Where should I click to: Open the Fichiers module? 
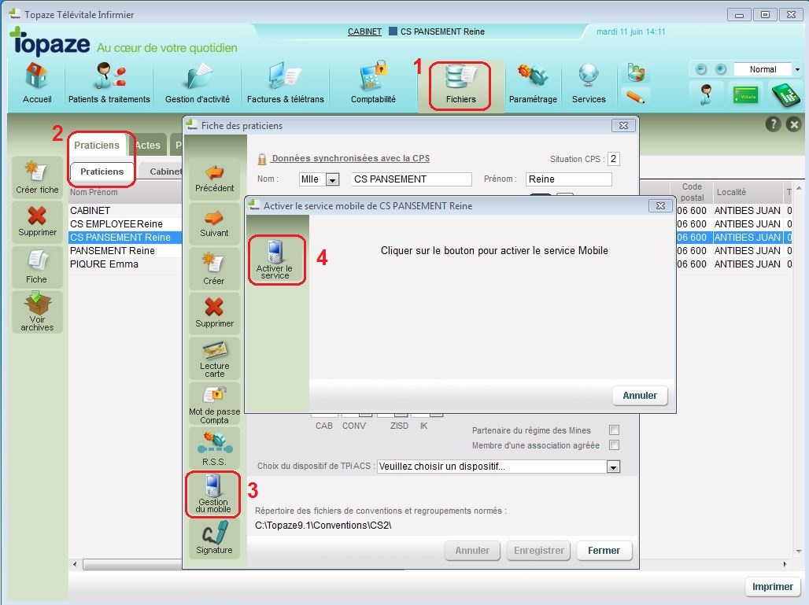tap(460, 85)
